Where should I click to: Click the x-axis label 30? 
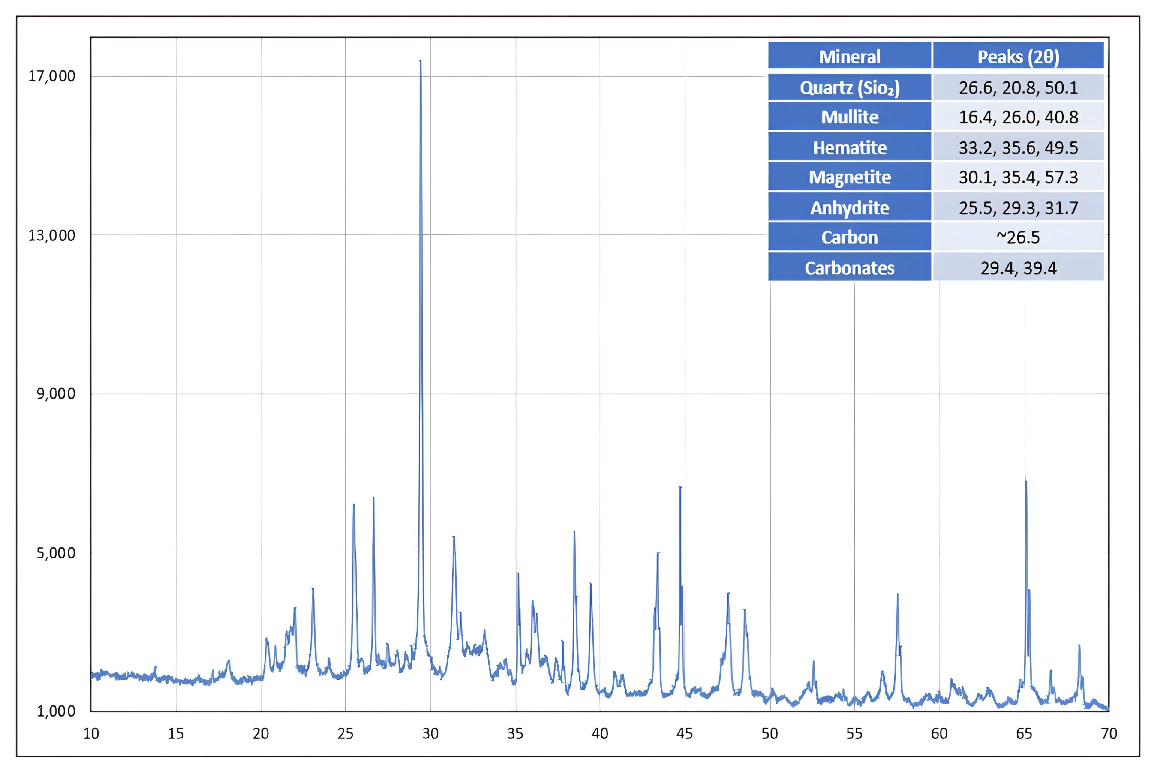430,734
